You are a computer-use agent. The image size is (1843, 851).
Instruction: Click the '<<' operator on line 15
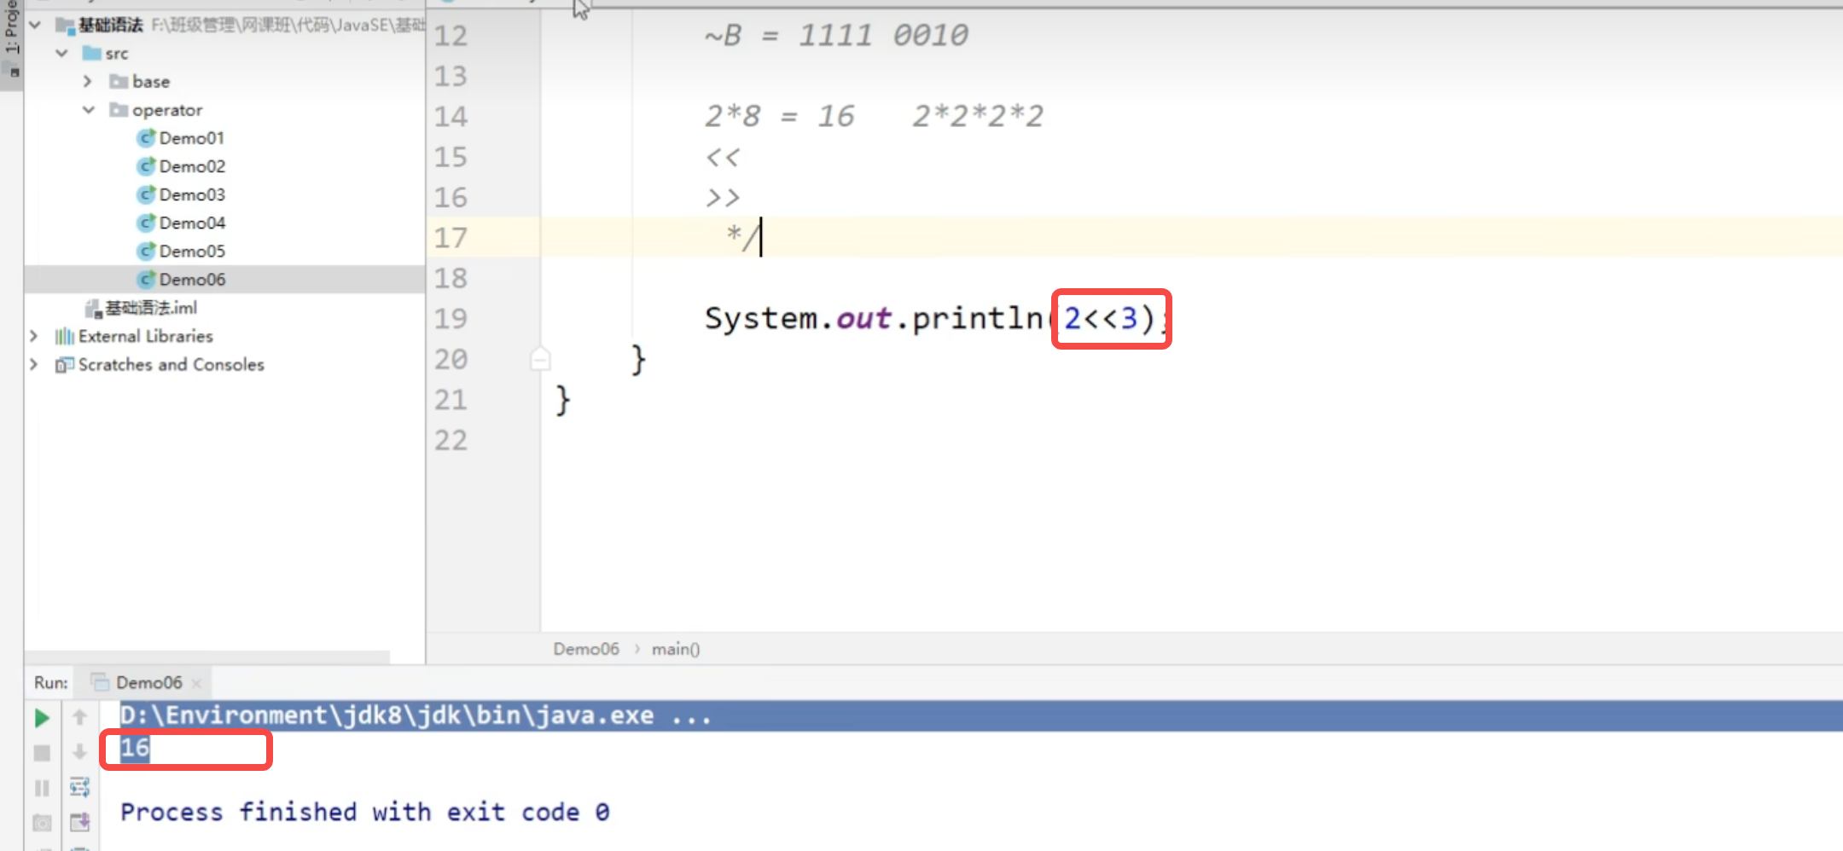(722, 157)
